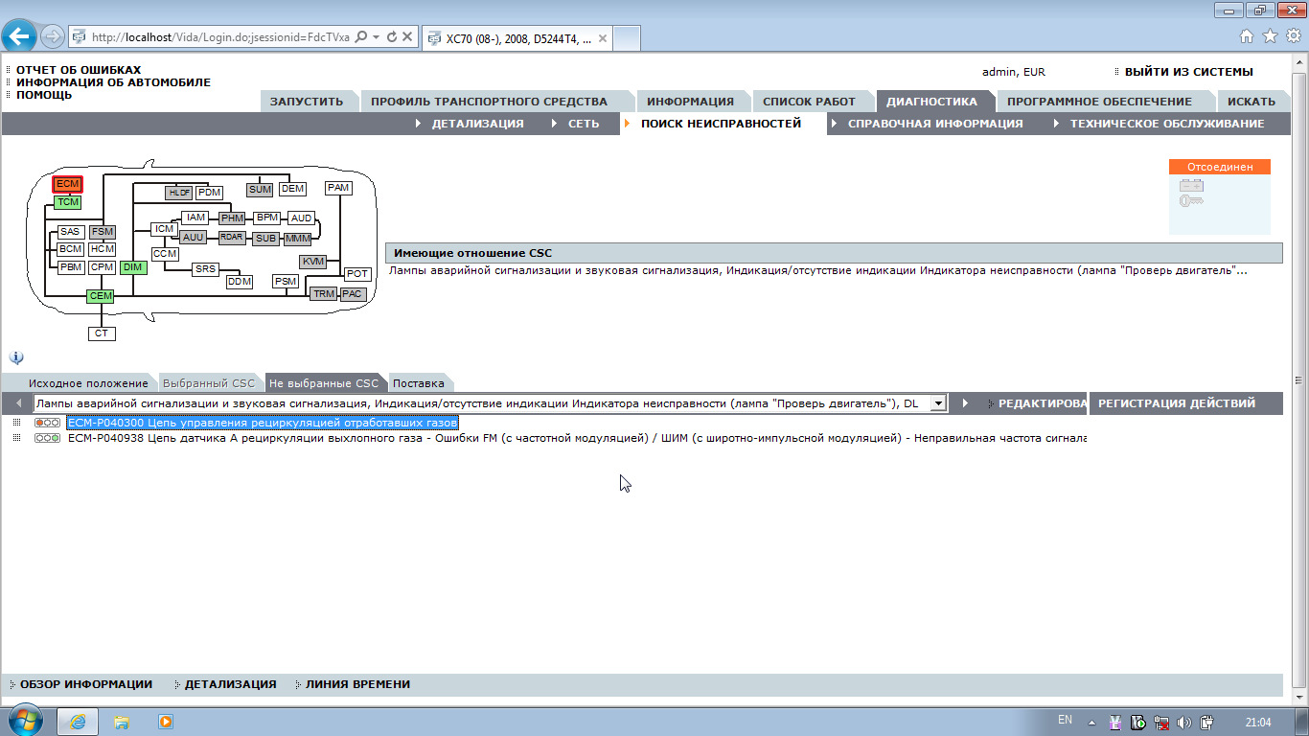This screenshot has width=1309, height=736.
Task: Open the CEM module node
Action: pyautogui.click(x=101, y=296)
